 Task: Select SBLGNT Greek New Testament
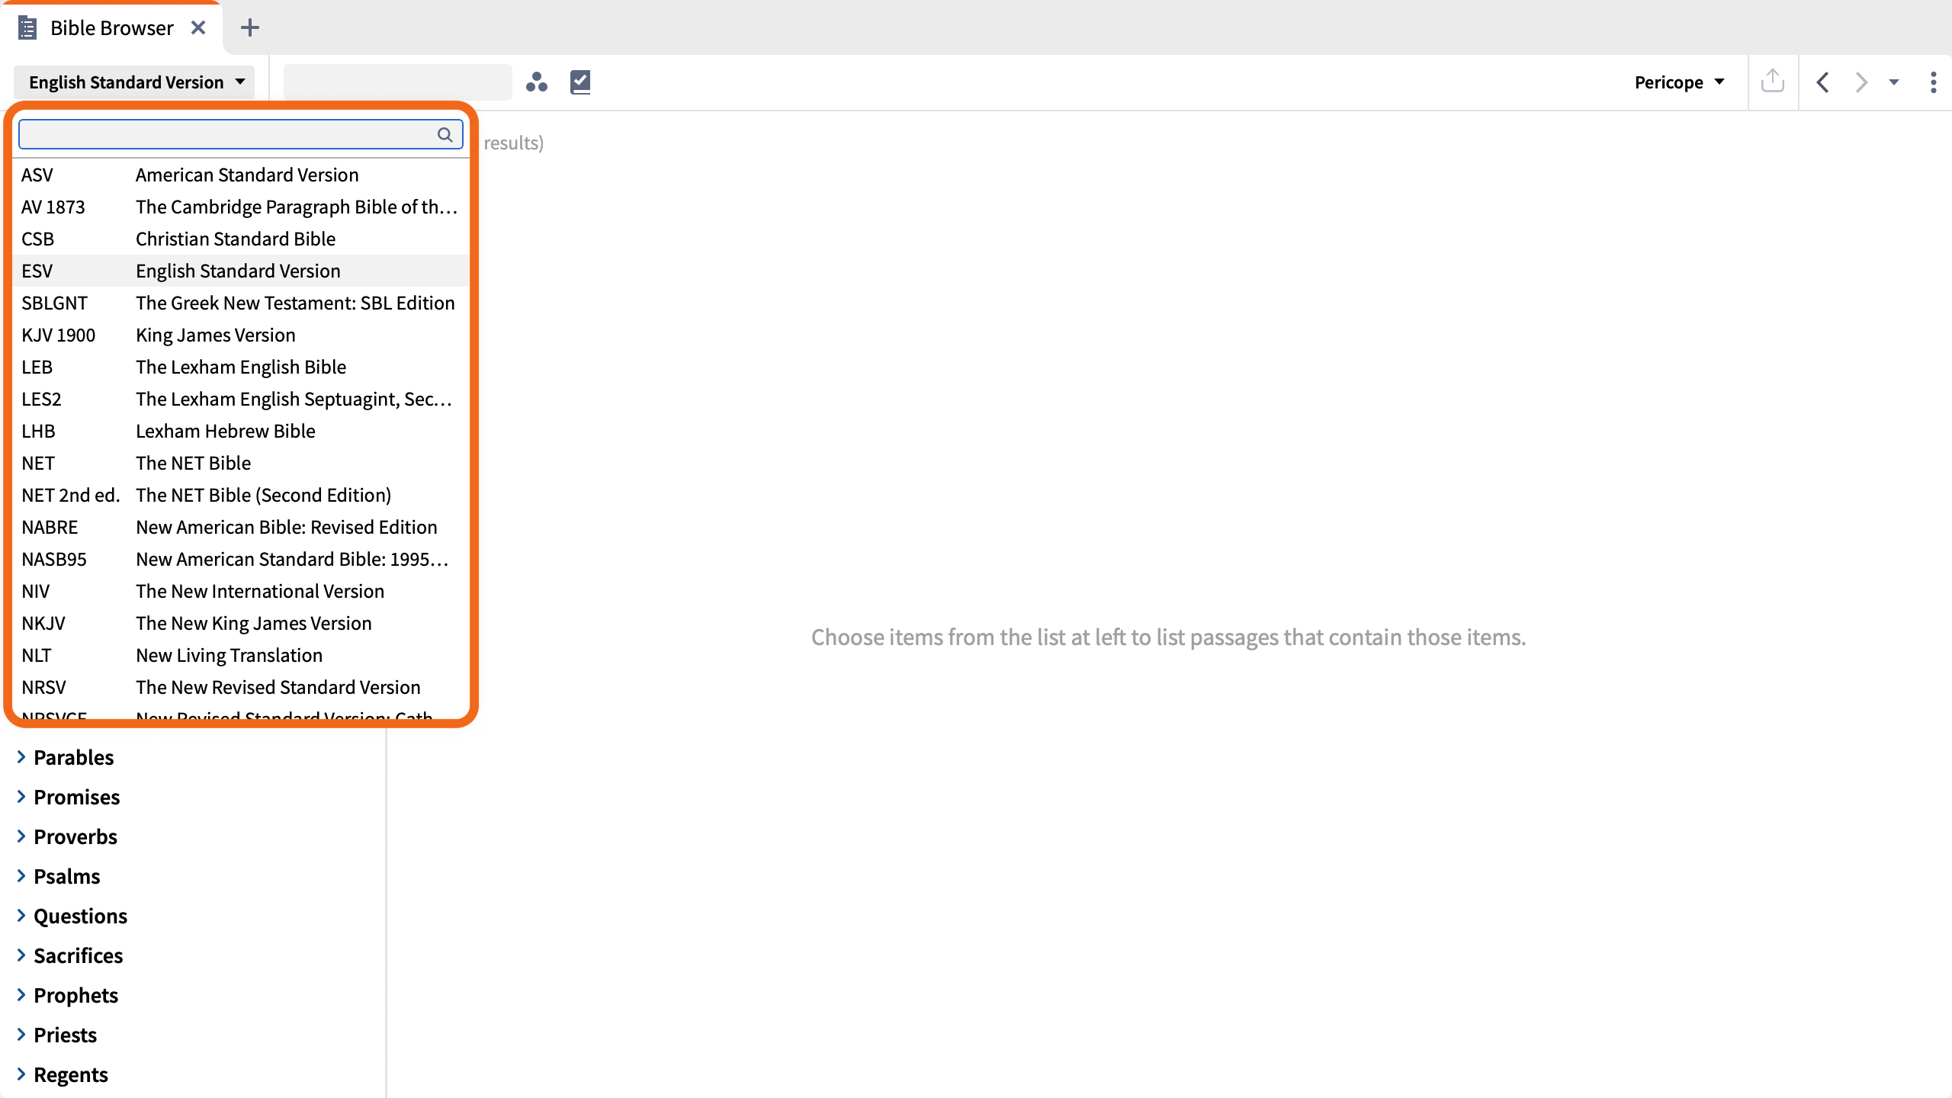(241, 303)
